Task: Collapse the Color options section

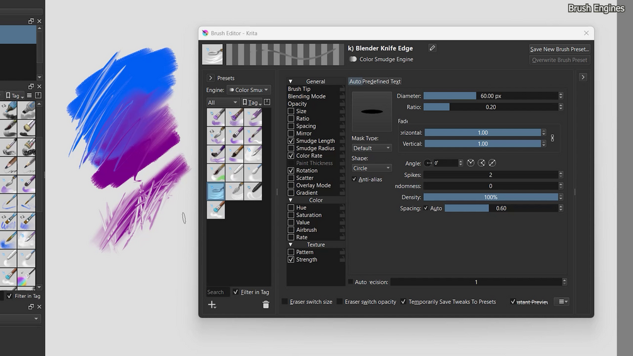Action: click(290, 200)
